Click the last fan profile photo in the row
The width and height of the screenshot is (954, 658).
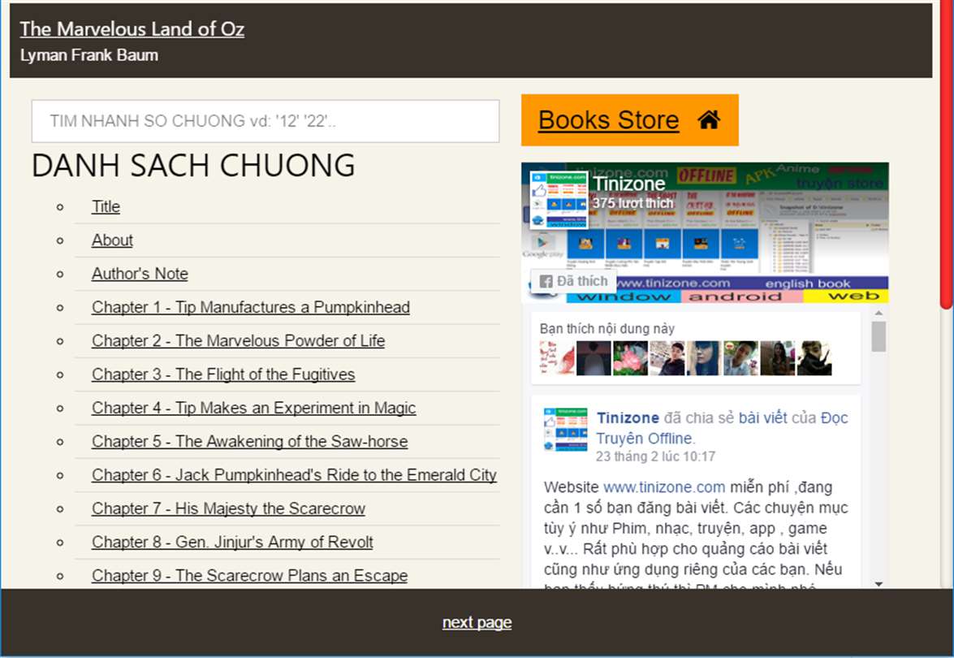pyautogui.click(x=814, y=358)
